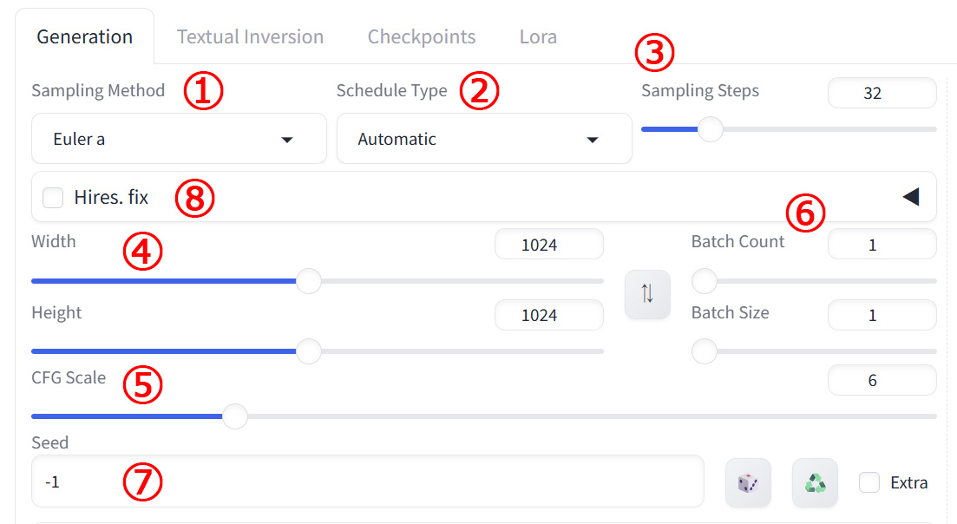Click the dice random seed icon
957x524 pixels.
click(x=748, y=483)
